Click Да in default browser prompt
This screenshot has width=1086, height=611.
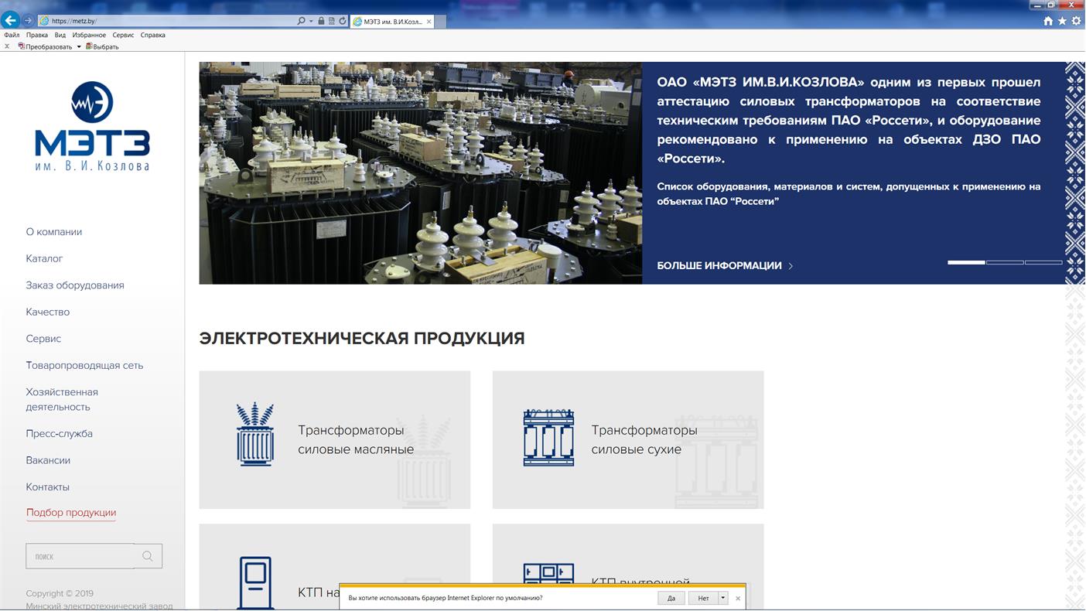pos(671,598)
